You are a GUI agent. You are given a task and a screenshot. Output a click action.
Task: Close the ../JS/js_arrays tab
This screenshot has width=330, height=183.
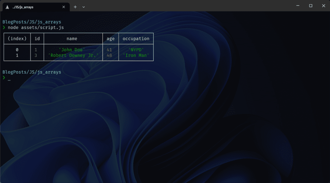click(63, 7)
